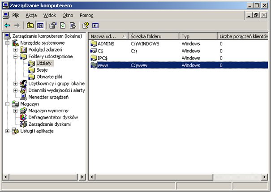The width and height of the screenshot is (271, 192).
Task: Click the Export list toolbar icon
Action: click(x=73, y=26)
